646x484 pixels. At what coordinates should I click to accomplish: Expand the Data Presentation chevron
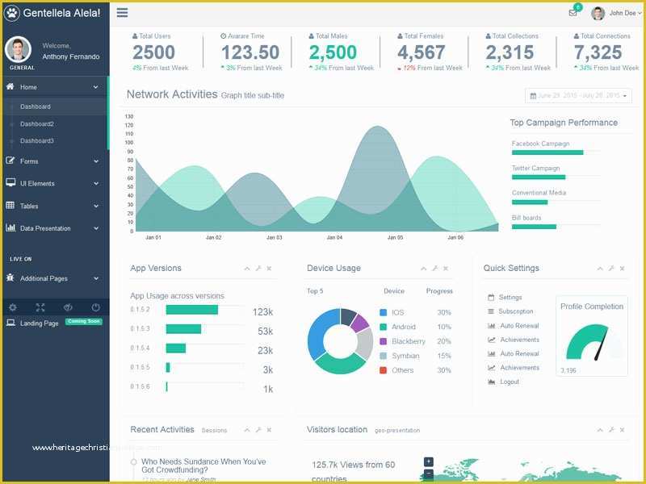tap(95, 228)
